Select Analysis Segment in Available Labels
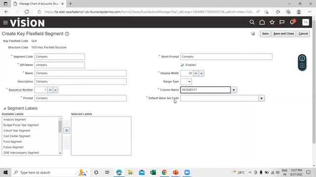This screenshot has height=177, width=316. point(14,119)
